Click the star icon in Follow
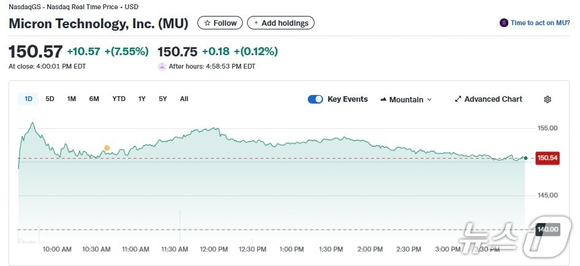 [207, 23]
